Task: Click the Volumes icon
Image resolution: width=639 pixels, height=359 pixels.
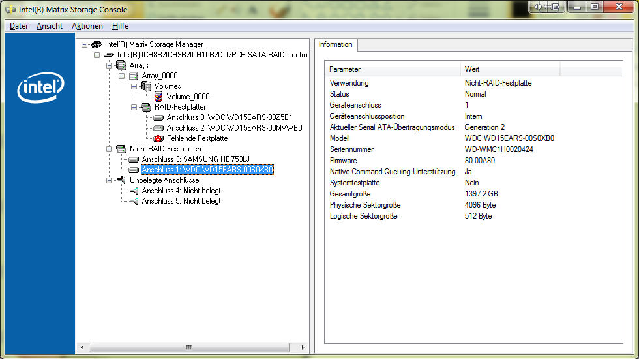Action: (x=146, y=86)
